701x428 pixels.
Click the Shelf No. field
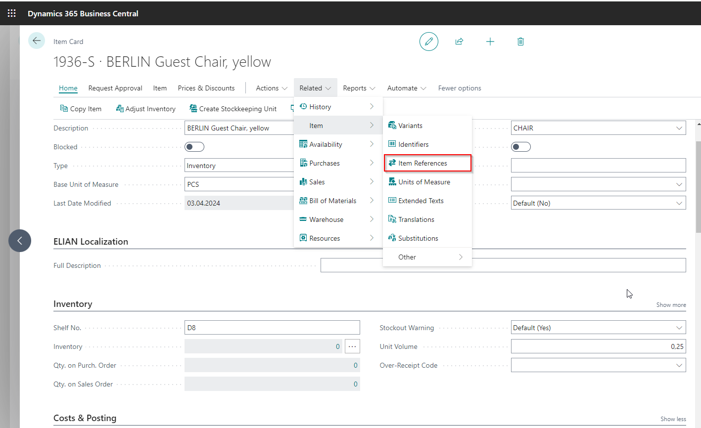[x=272, y=328]
